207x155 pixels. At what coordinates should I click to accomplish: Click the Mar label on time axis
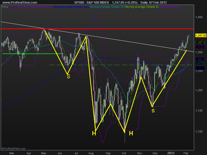(12, 153)
